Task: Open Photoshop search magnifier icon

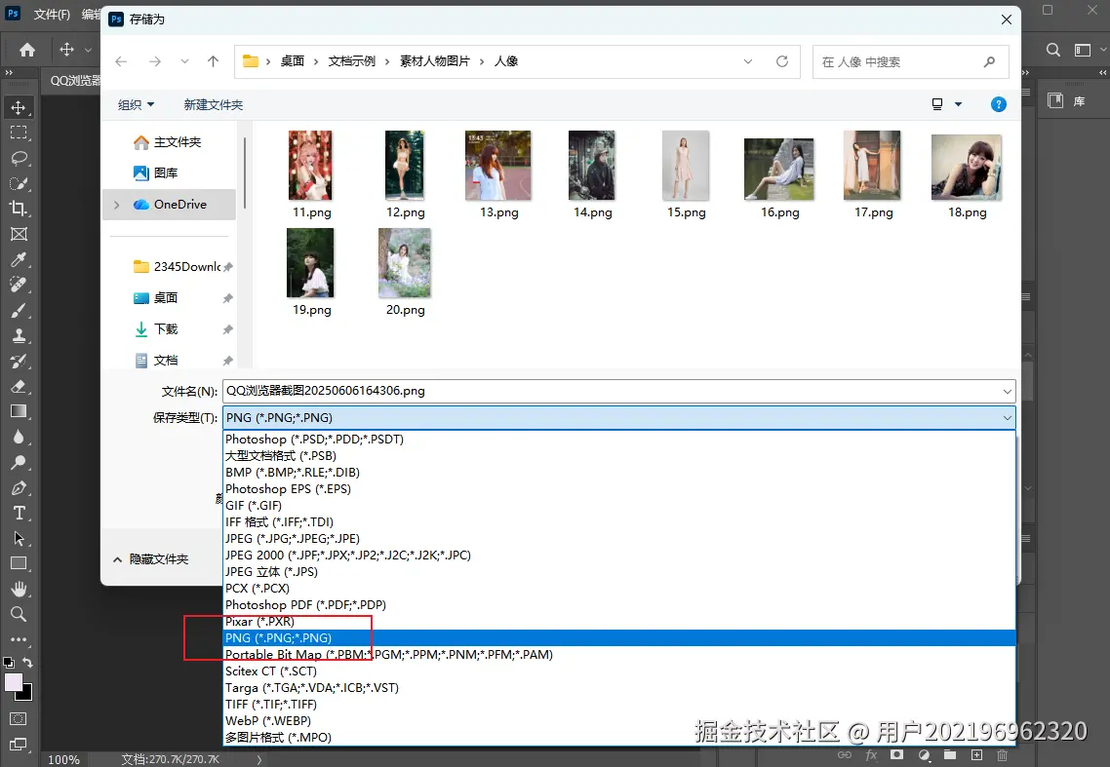Action: (1053, 50)
